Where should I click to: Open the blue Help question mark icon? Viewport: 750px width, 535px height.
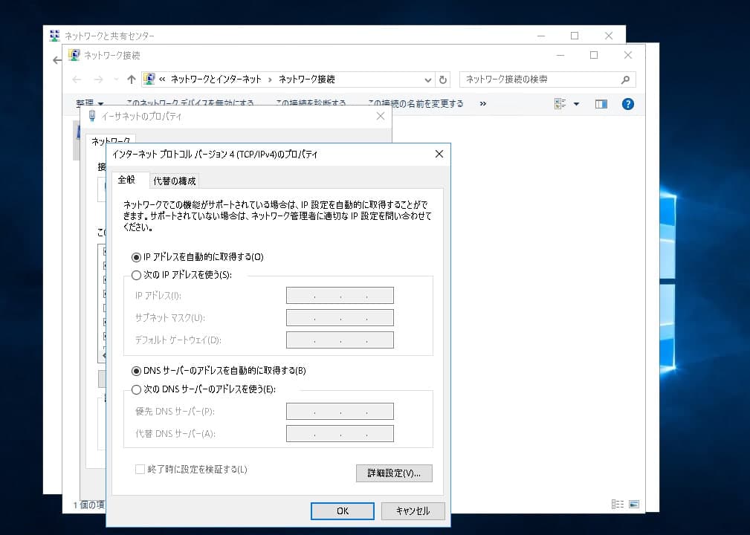628,104
